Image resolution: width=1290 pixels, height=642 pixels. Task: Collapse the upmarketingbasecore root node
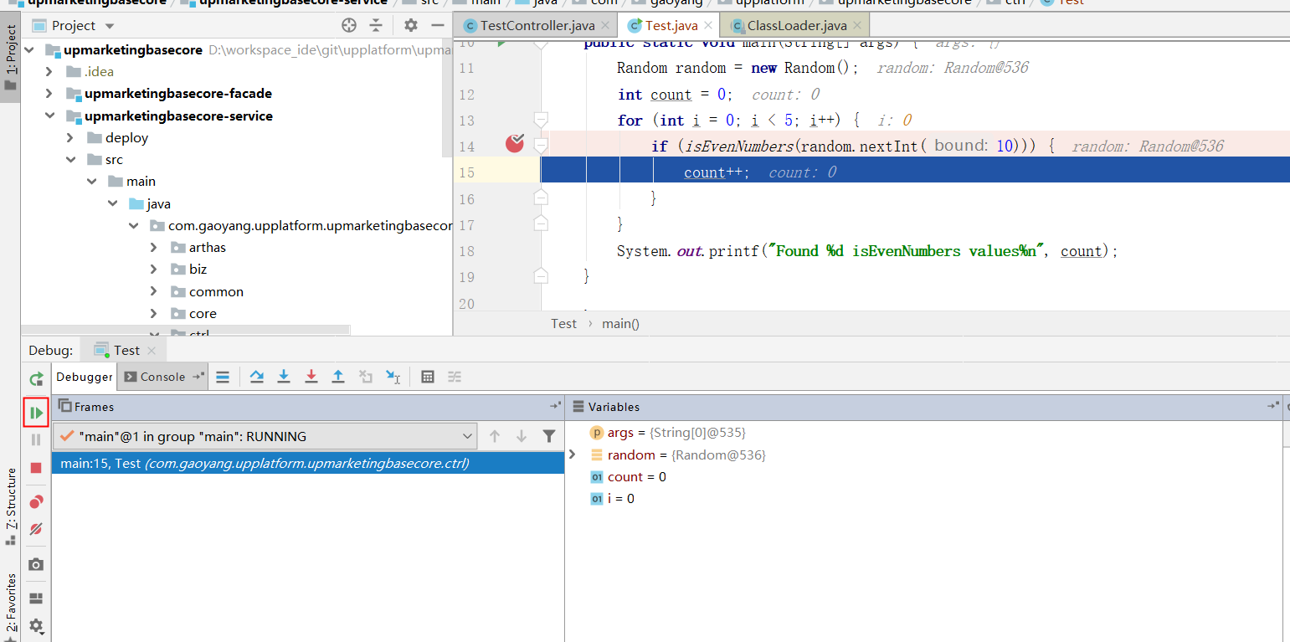pos(29,49)
